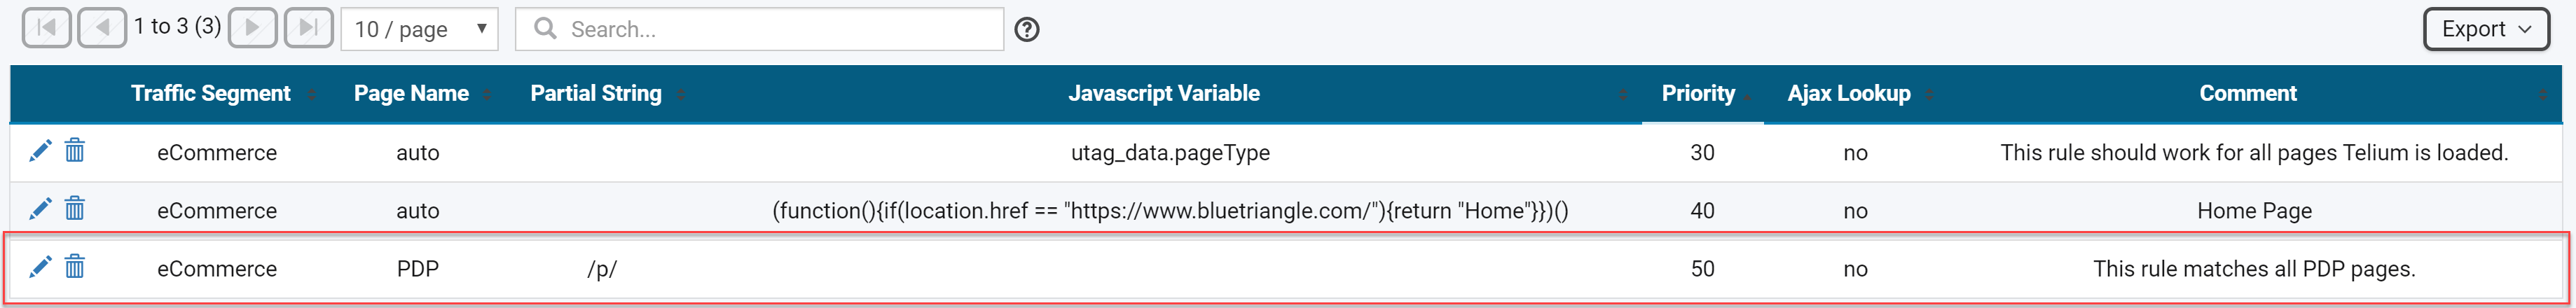Viewport: 2576px width, 308px height.
Task: Open the search help question mark icon
Action: pyautogui.click(x=1027, y=30)
